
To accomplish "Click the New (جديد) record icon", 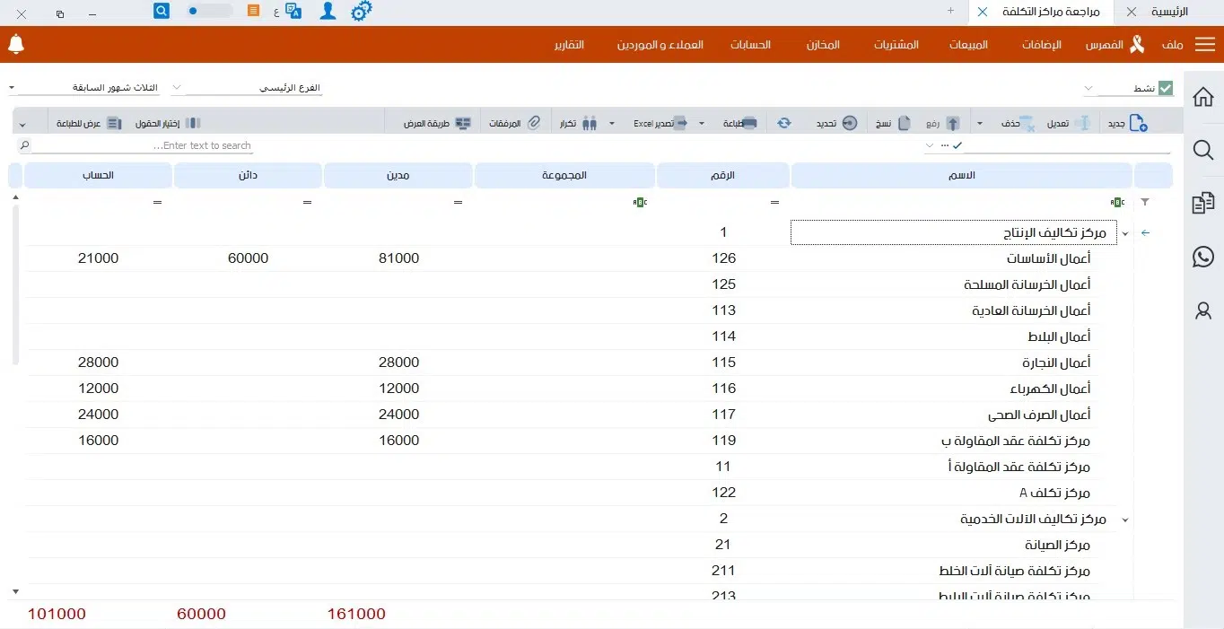I will pyautogui.click(x=1138, y=123).
